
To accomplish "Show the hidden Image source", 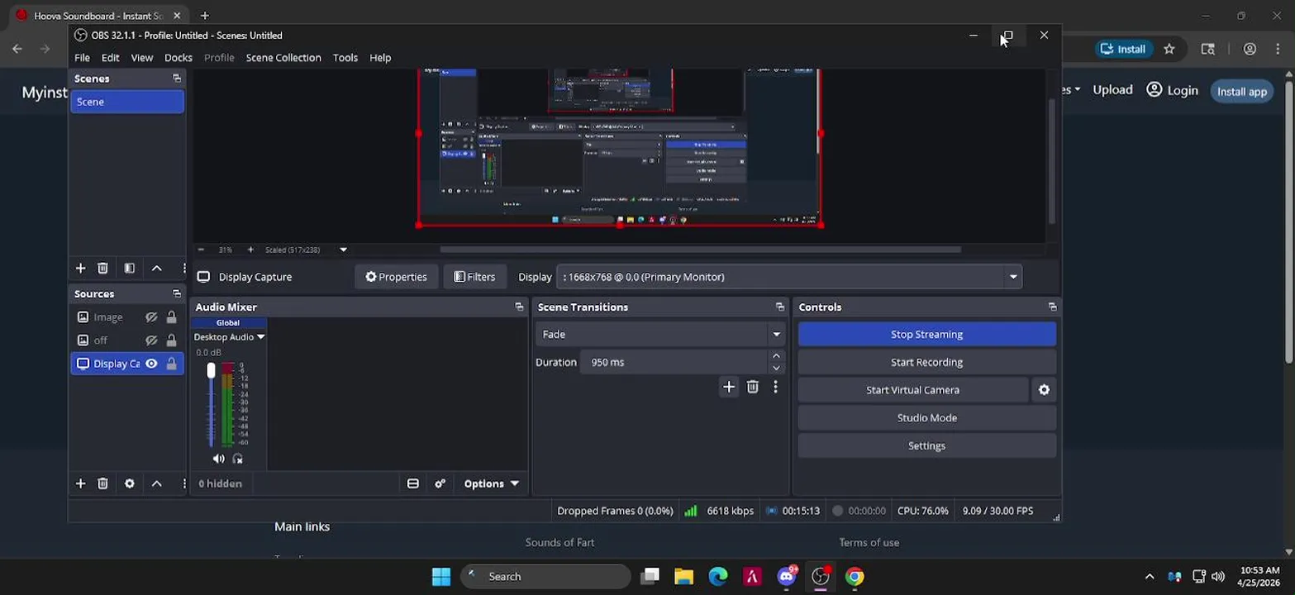I will pos(151,317).
